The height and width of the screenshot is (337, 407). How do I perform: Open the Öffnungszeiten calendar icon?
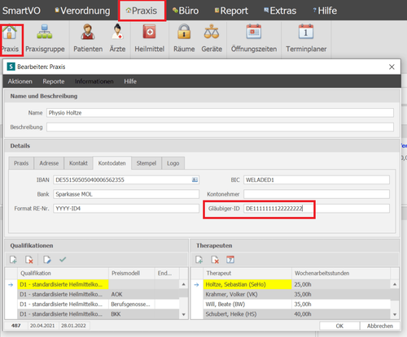point(254,32)
